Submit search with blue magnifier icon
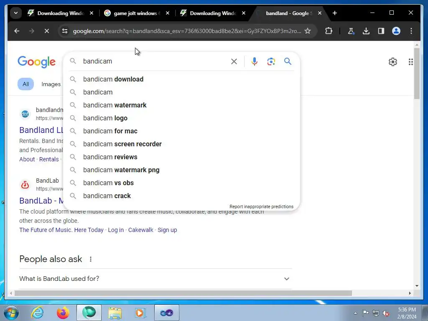 [288, 61]
